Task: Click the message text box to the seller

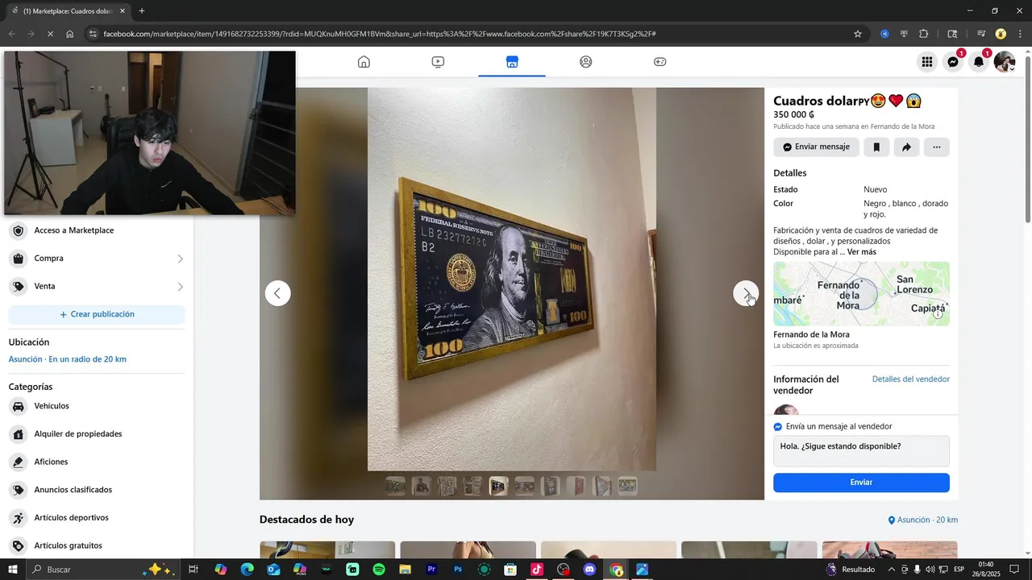Action: tap(861, 451)
